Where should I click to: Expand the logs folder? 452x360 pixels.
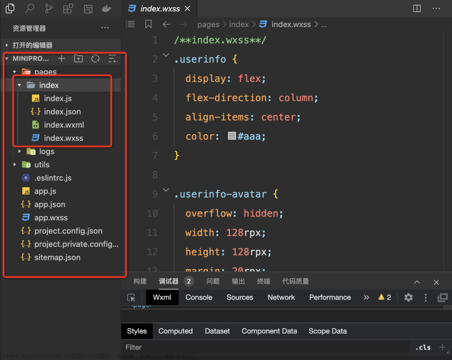point(19,152)
